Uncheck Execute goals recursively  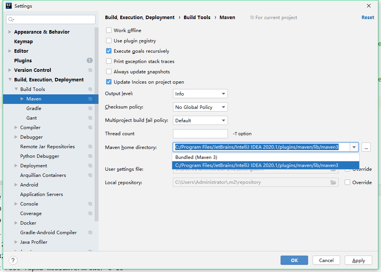tap(109, 51)
